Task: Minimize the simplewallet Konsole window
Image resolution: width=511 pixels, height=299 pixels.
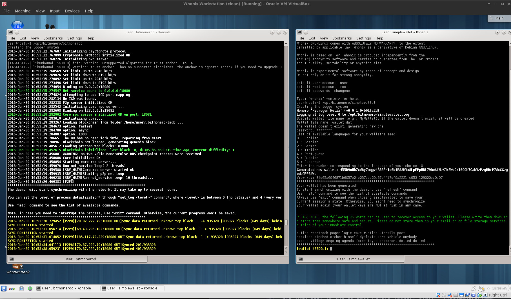Action: [x=497, y=32]
